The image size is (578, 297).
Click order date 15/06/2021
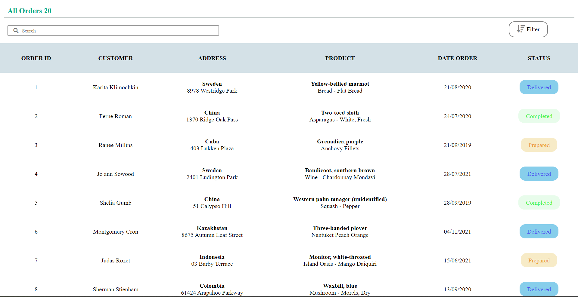(x=457, y=260)
